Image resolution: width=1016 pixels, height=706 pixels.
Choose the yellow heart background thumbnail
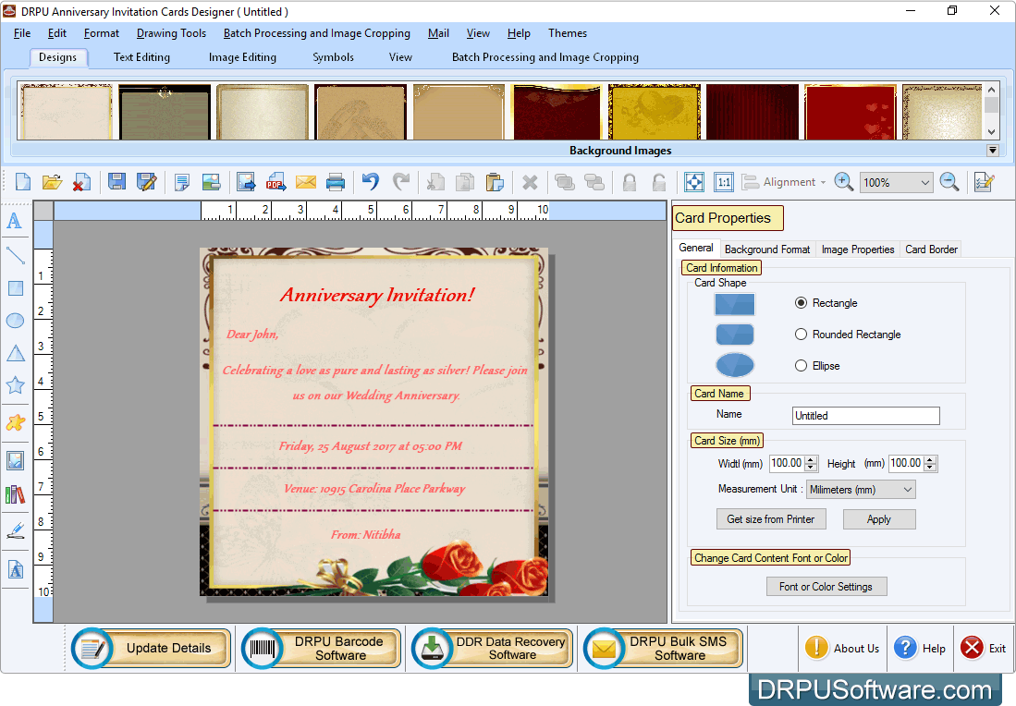655,112
